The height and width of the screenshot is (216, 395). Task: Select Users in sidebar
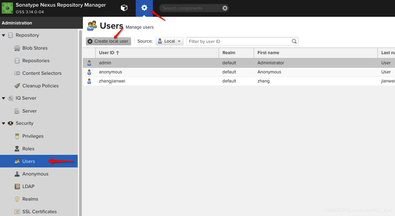point(39,161)
